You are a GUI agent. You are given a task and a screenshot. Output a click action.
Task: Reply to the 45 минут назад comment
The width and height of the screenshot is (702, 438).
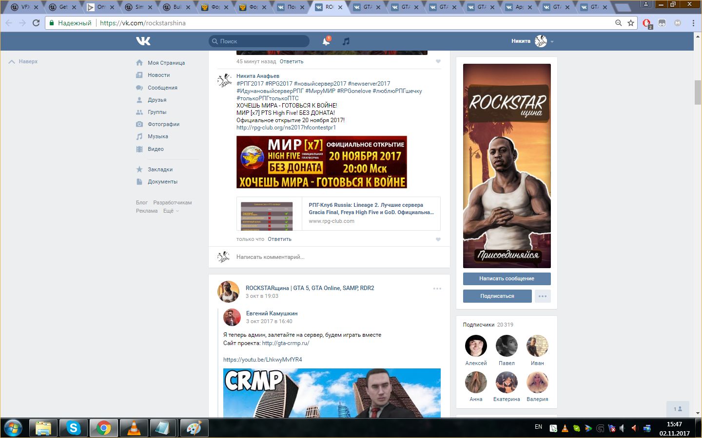click(x=292, y=61)
